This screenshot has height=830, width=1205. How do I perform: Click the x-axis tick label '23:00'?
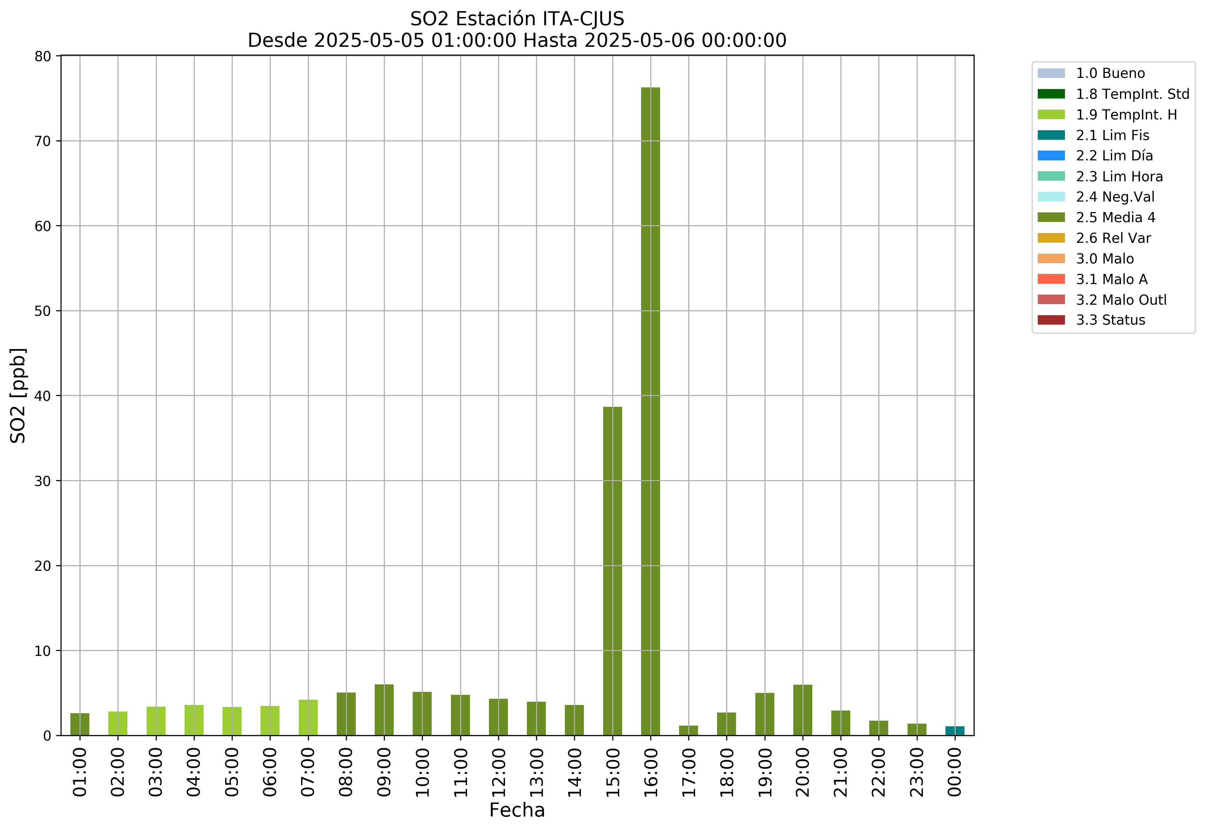click(x=916, y=772)
